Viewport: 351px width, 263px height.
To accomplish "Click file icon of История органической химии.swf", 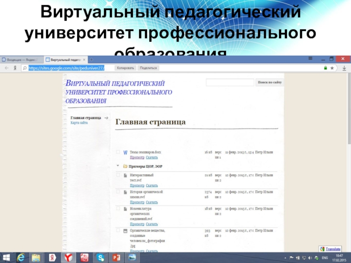I will pos(125,192).
